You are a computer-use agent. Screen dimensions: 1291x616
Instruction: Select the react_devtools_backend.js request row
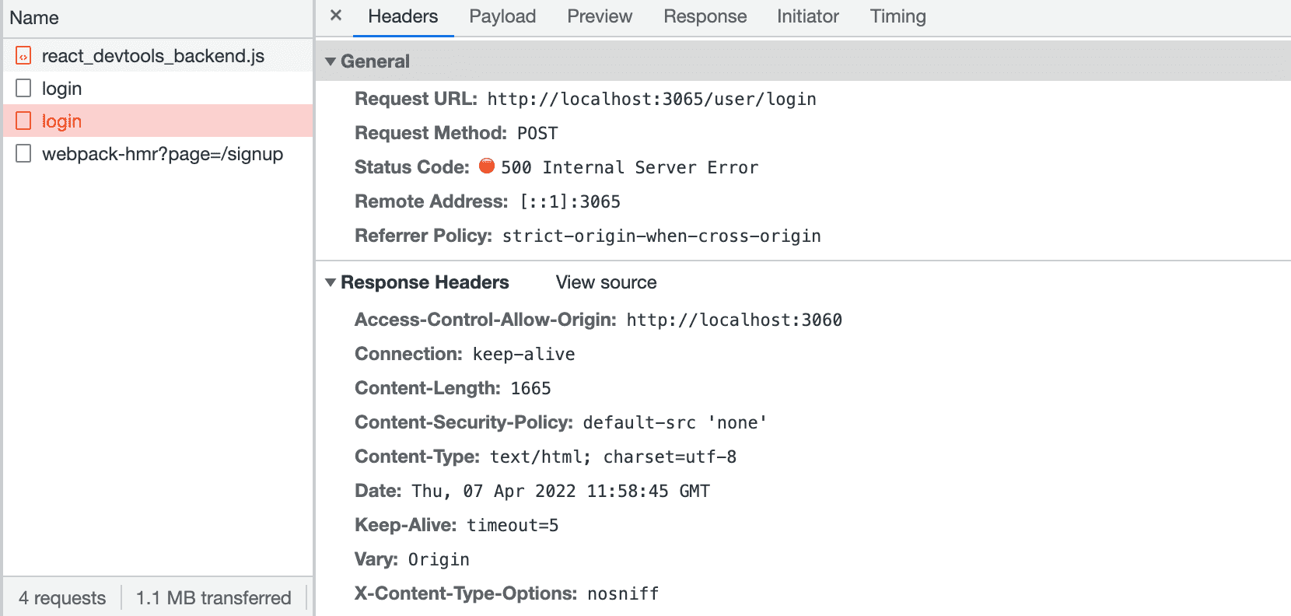[152, 56]
